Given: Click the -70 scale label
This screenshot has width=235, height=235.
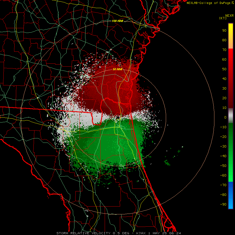Looking at the screenshot, I should coord(223,185).
